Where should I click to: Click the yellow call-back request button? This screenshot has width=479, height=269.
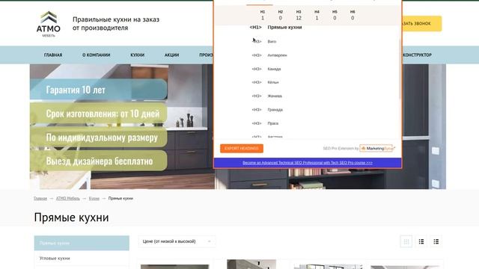click(421, 23)
